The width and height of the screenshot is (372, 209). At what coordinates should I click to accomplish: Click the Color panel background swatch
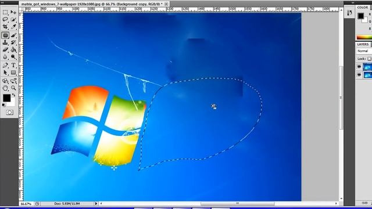[x=366, y=21]
